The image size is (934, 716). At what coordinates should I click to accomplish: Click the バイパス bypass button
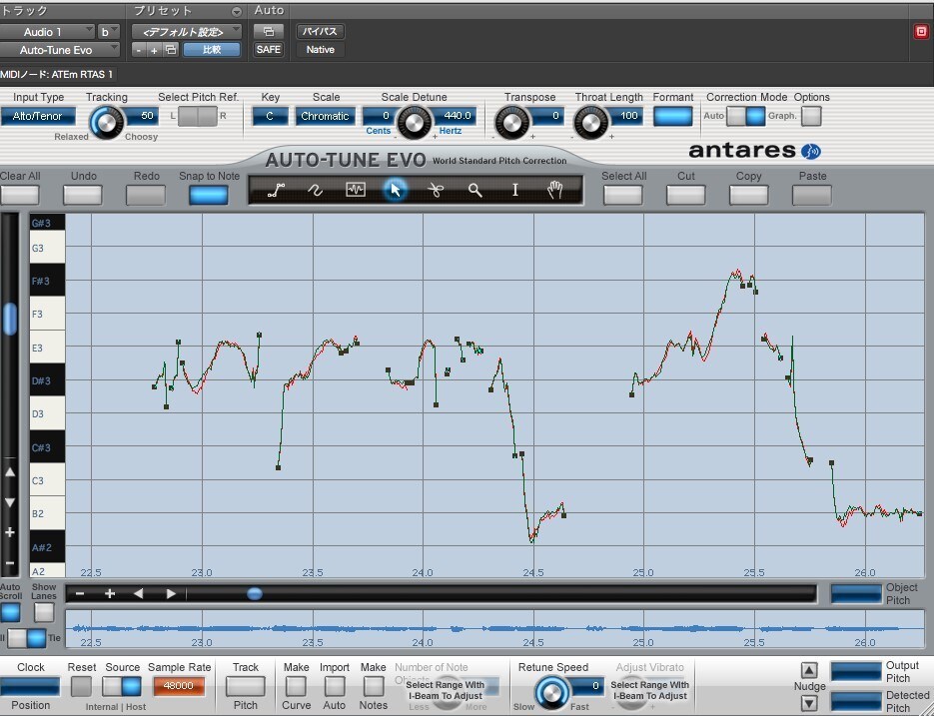click(x=321, y=32)
